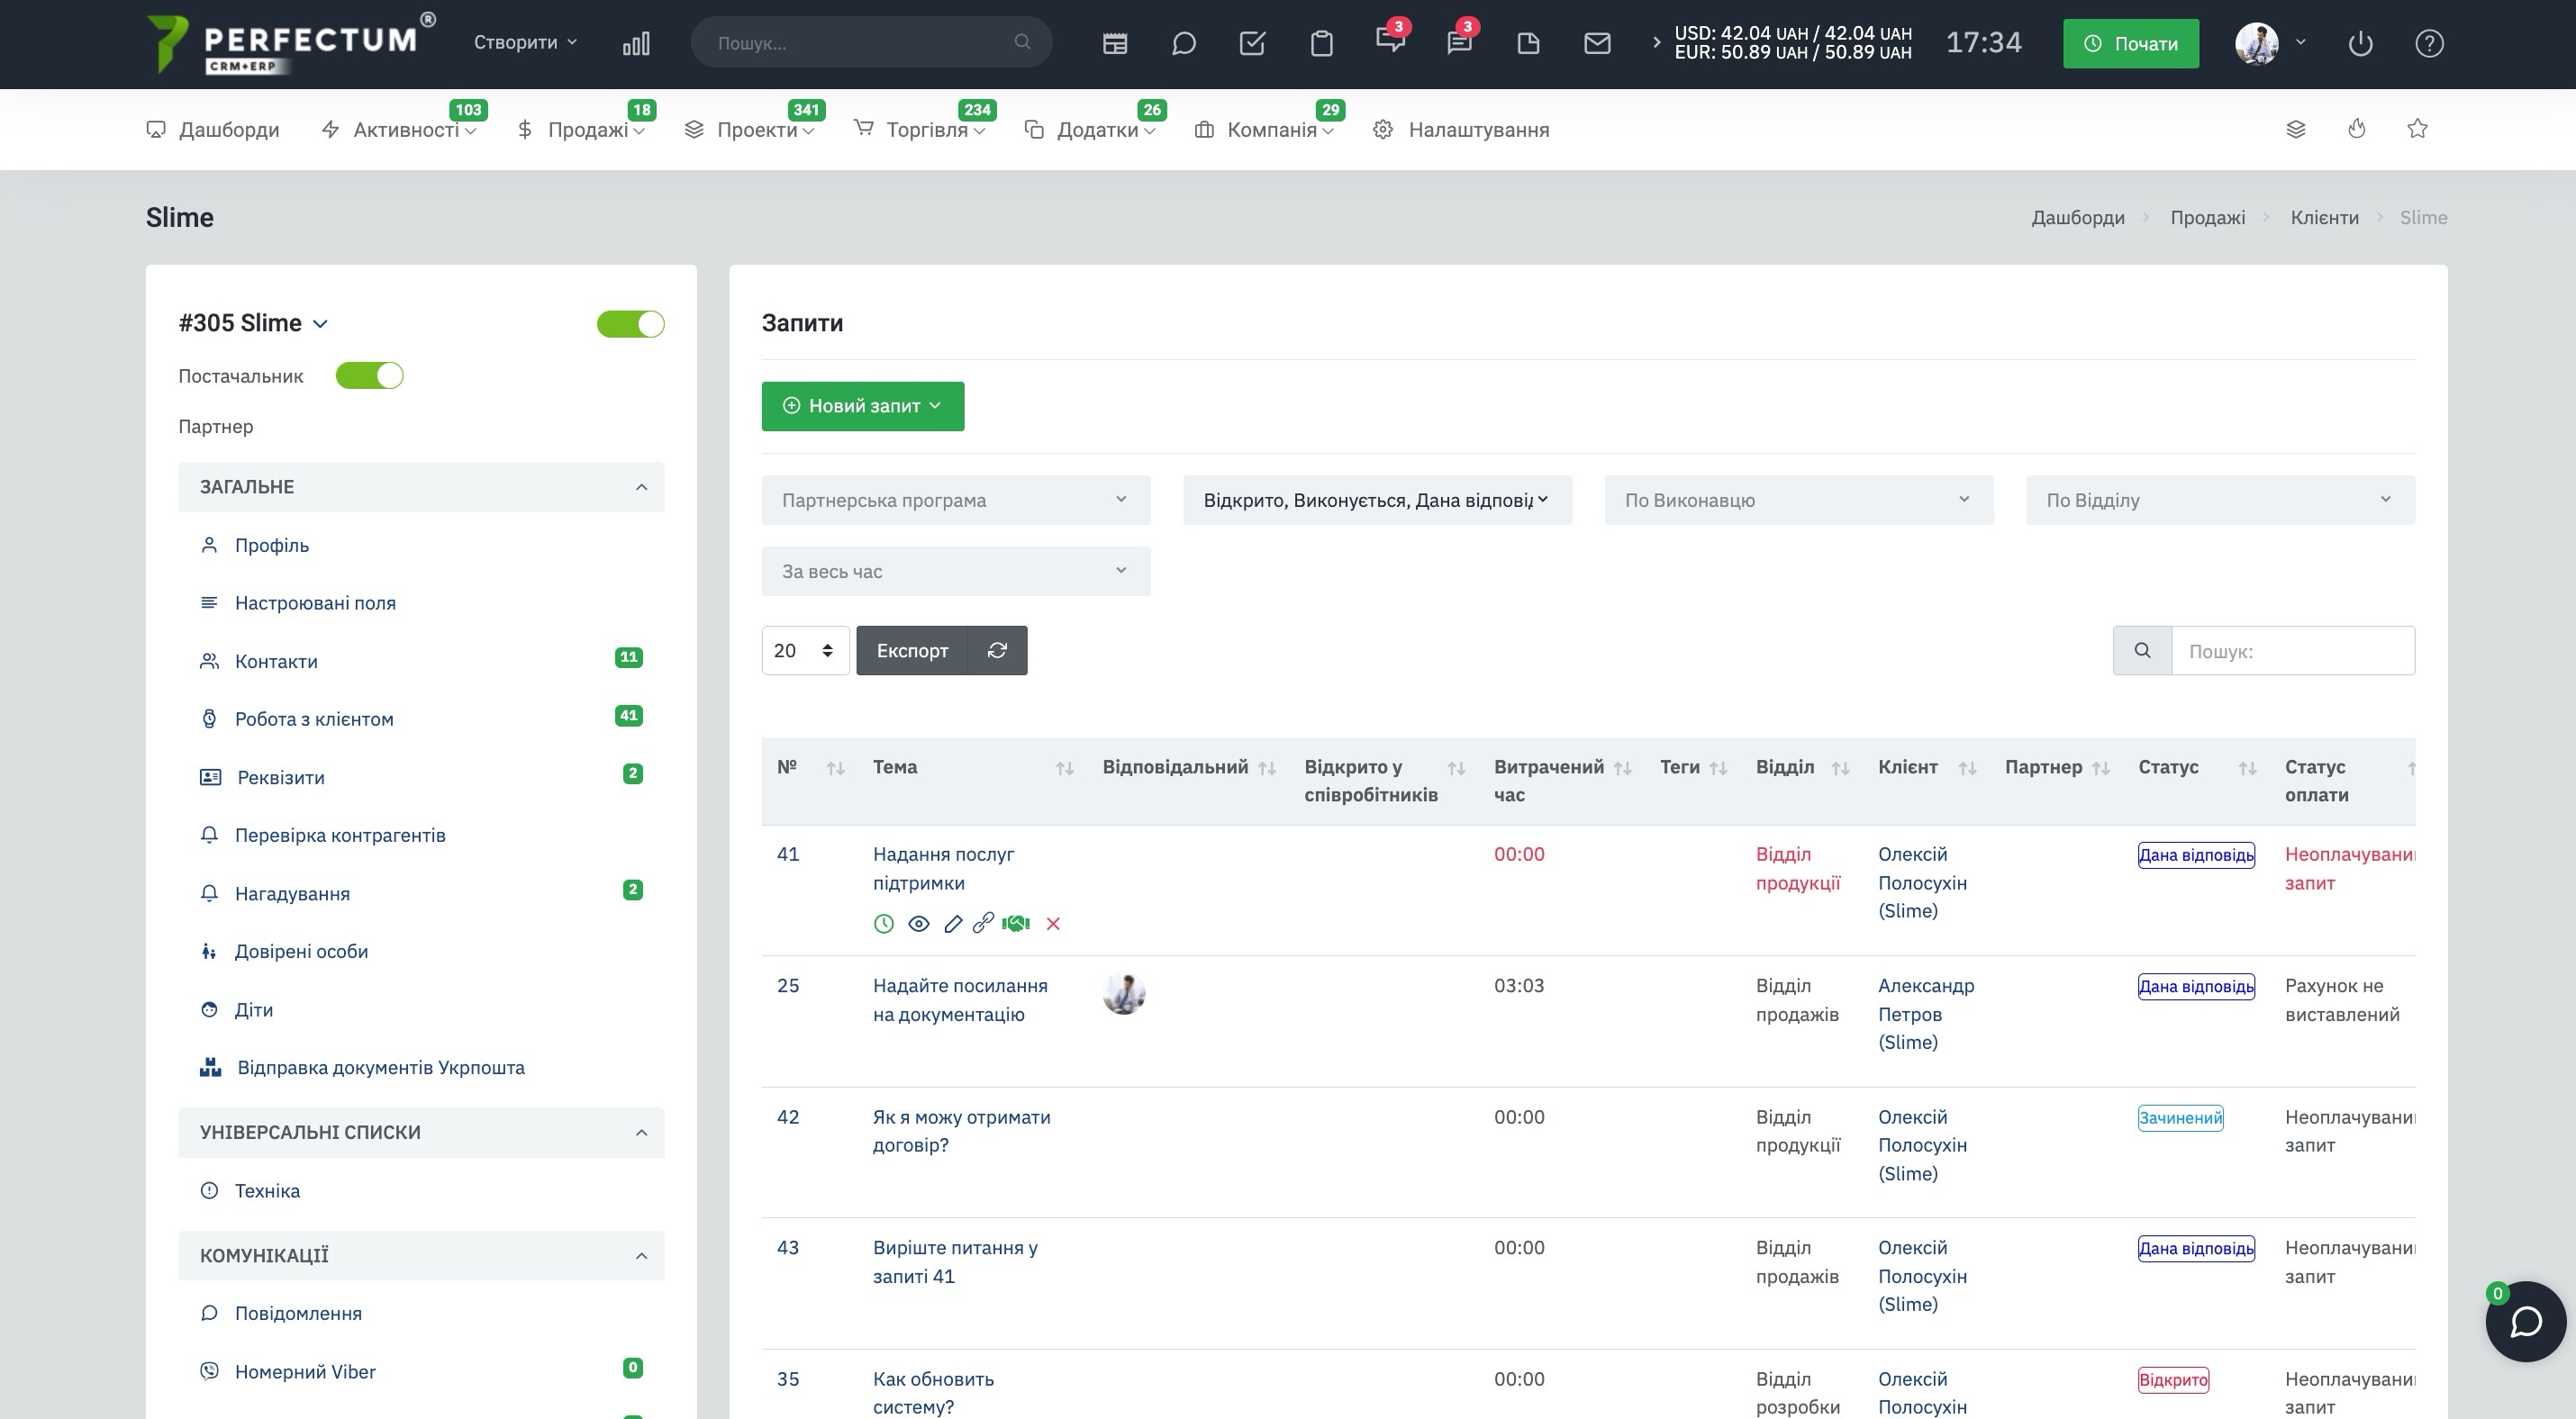Change the page size selector showing 20
The image size is (2576, 1419).
click(x=805, y=651)
